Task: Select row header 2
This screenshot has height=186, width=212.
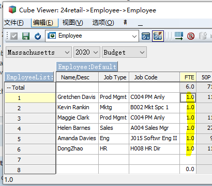Action: coord(30,108)
